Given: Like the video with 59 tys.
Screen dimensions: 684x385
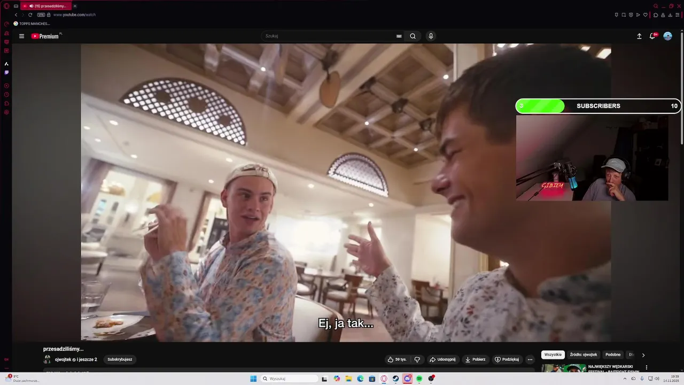Looking at the screenshot, I should pos(397,359).
